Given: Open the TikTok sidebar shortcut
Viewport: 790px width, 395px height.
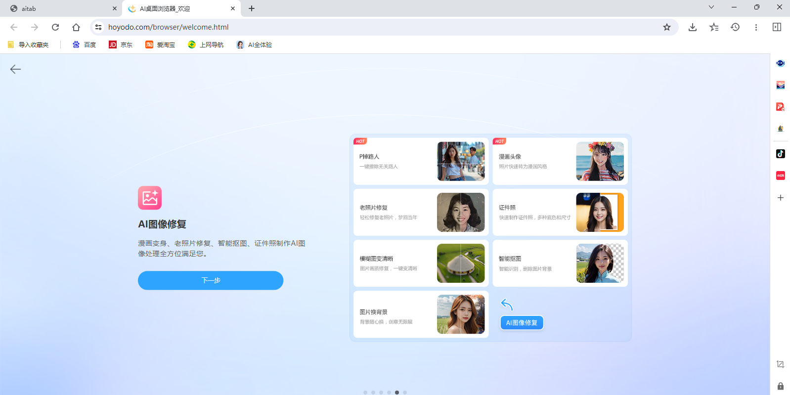Looking at the screenshot, I should pyautogui.click(x=780, y=154).
